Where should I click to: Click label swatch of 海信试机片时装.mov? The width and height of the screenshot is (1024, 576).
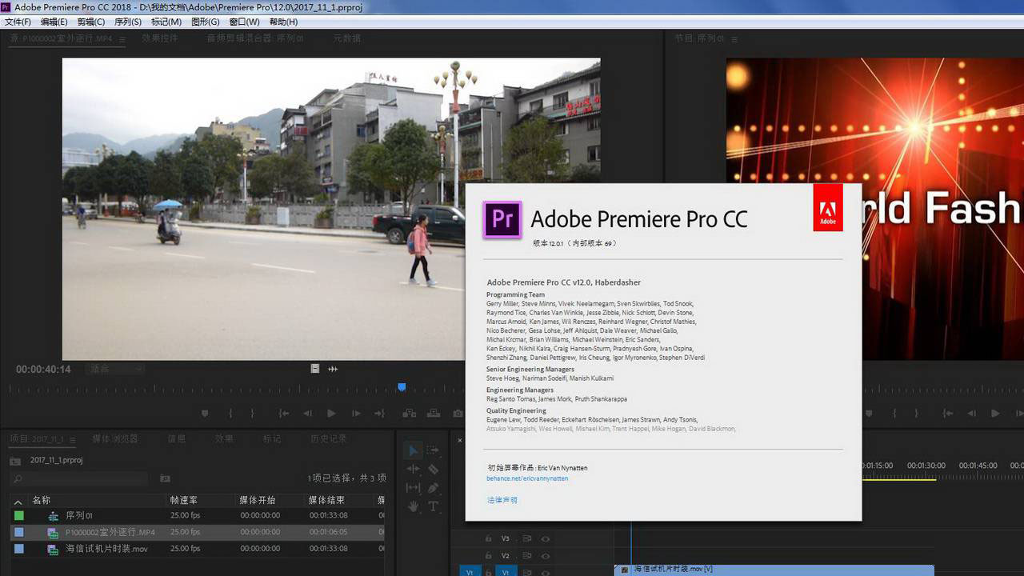tap(19, 549)
